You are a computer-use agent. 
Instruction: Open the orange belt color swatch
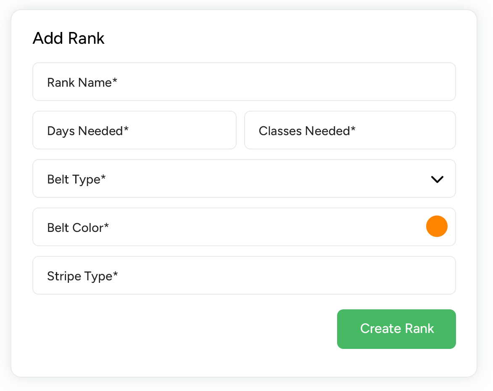tap(437, 226)
